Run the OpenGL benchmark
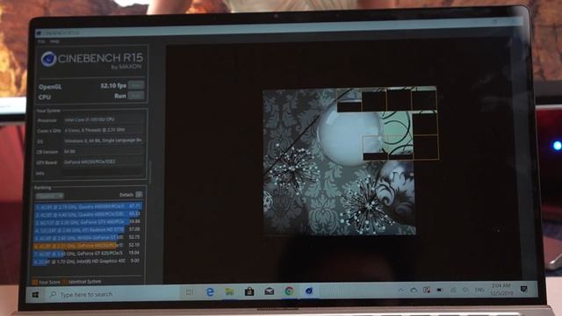 pyautogui.click(x=136, y=85)
